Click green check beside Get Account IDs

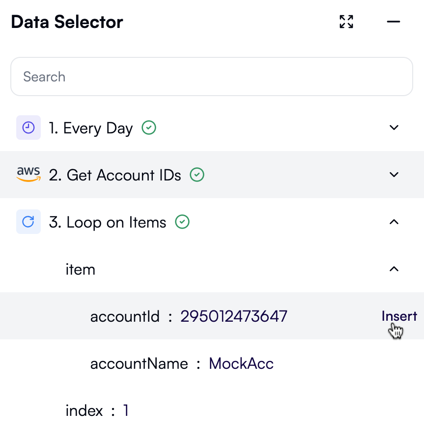[x=197, y=175]
